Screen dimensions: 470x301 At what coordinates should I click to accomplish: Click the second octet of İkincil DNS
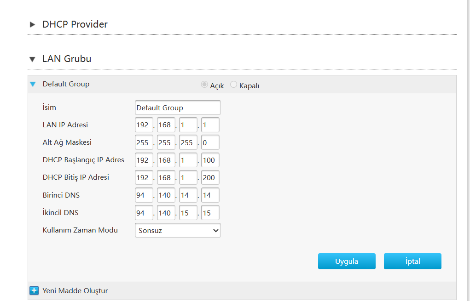coord(166,213)
